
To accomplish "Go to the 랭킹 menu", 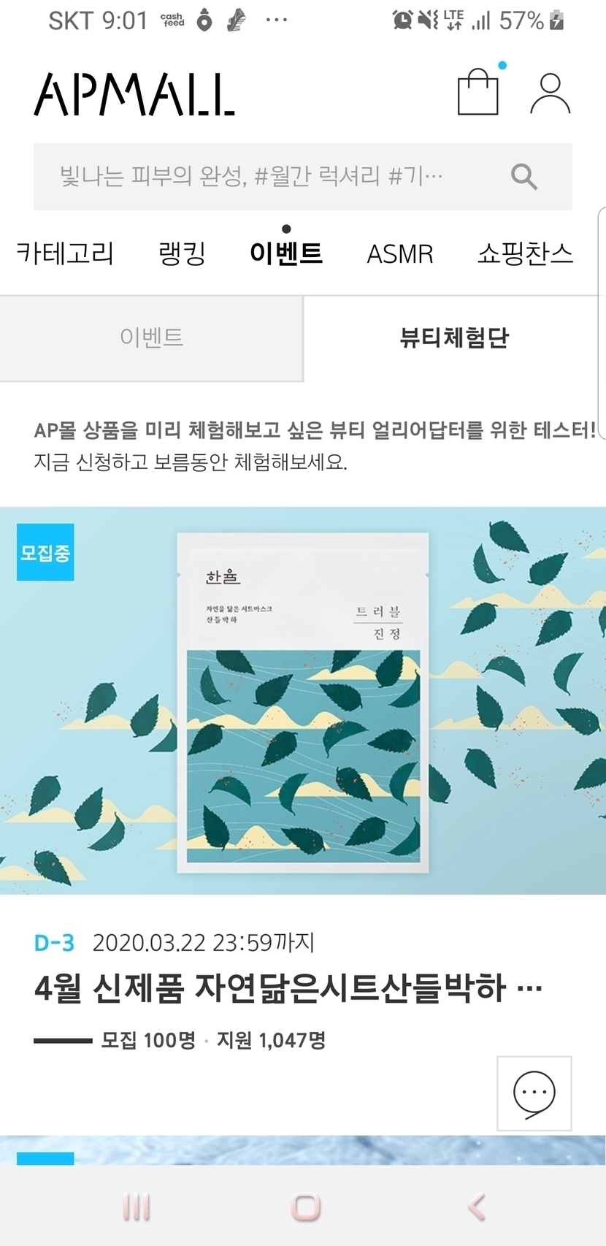I will pos(182,254).
